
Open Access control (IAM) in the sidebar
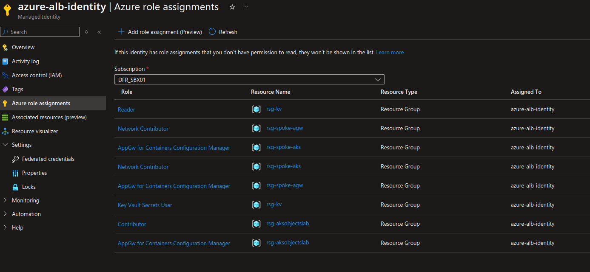(37, 75)
